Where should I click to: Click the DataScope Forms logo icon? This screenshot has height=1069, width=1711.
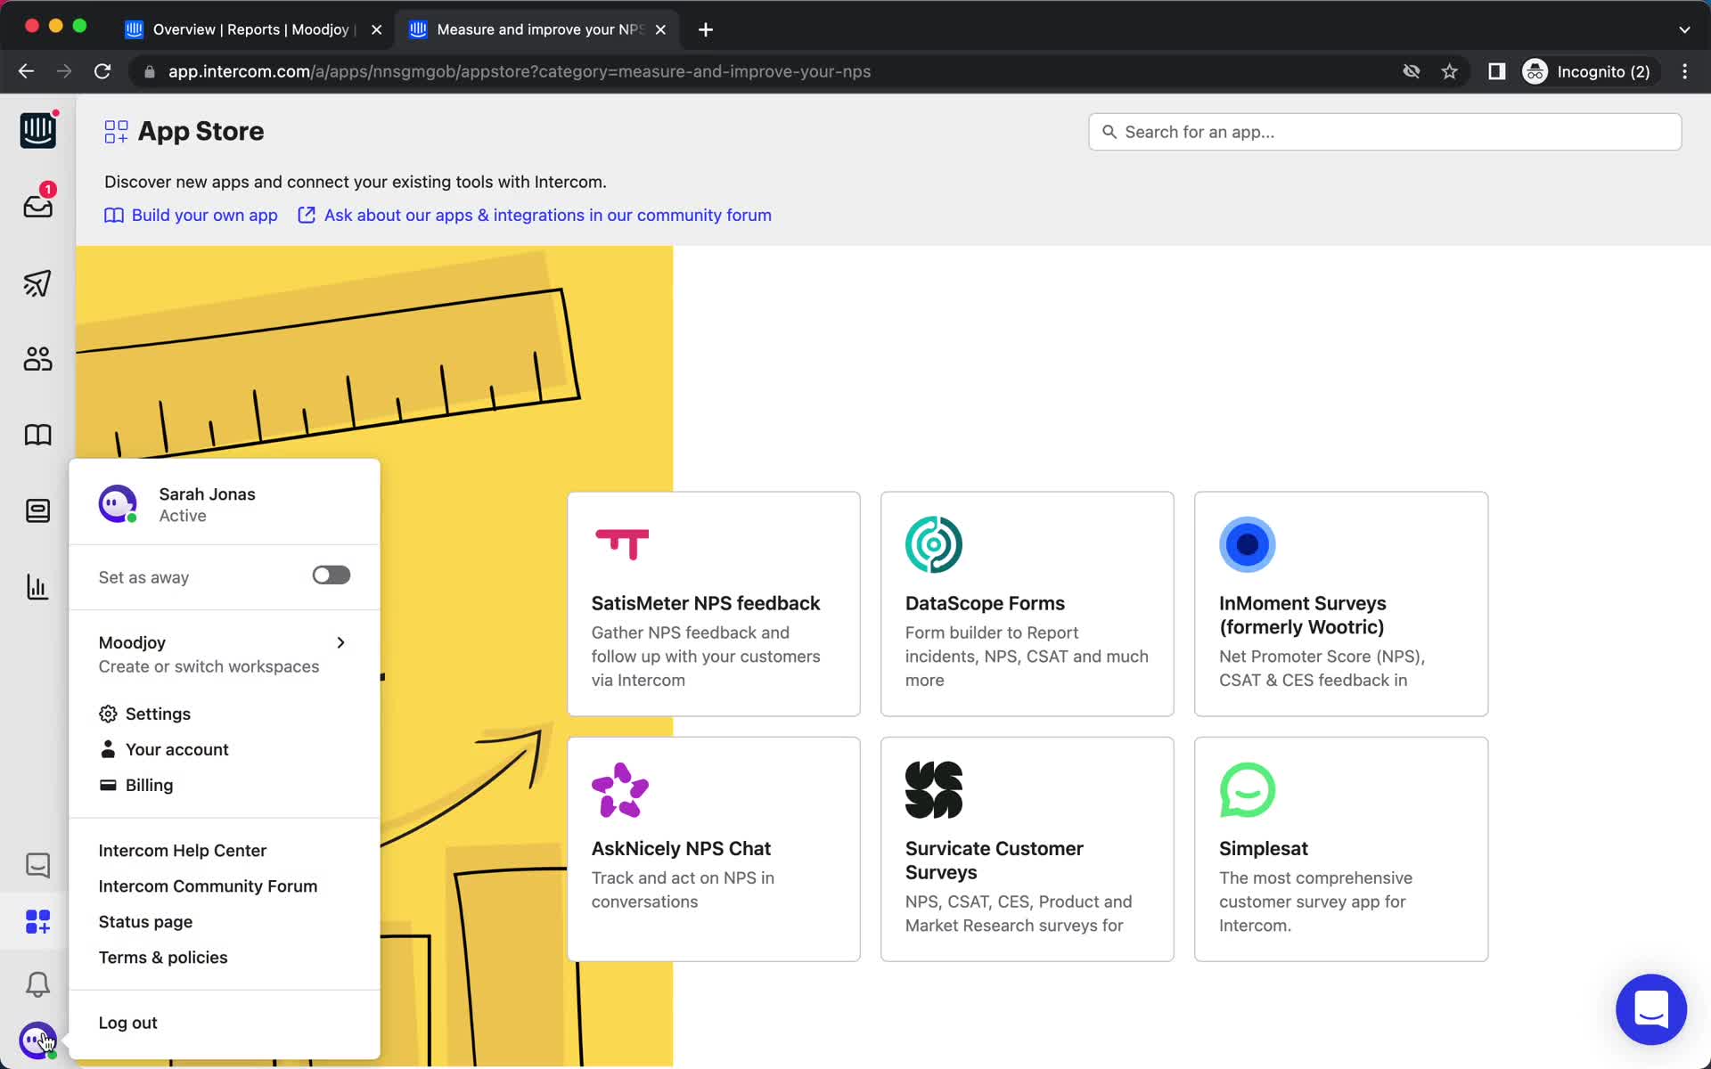(934, 544)
